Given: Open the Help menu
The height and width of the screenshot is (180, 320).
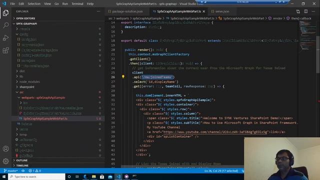Looking at the screenshot, I should (x=90, y=3).
